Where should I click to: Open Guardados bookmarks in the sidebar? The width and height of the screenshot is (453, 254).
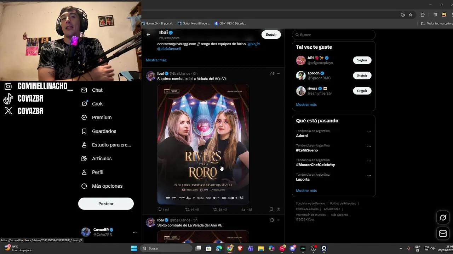[99, 131]
